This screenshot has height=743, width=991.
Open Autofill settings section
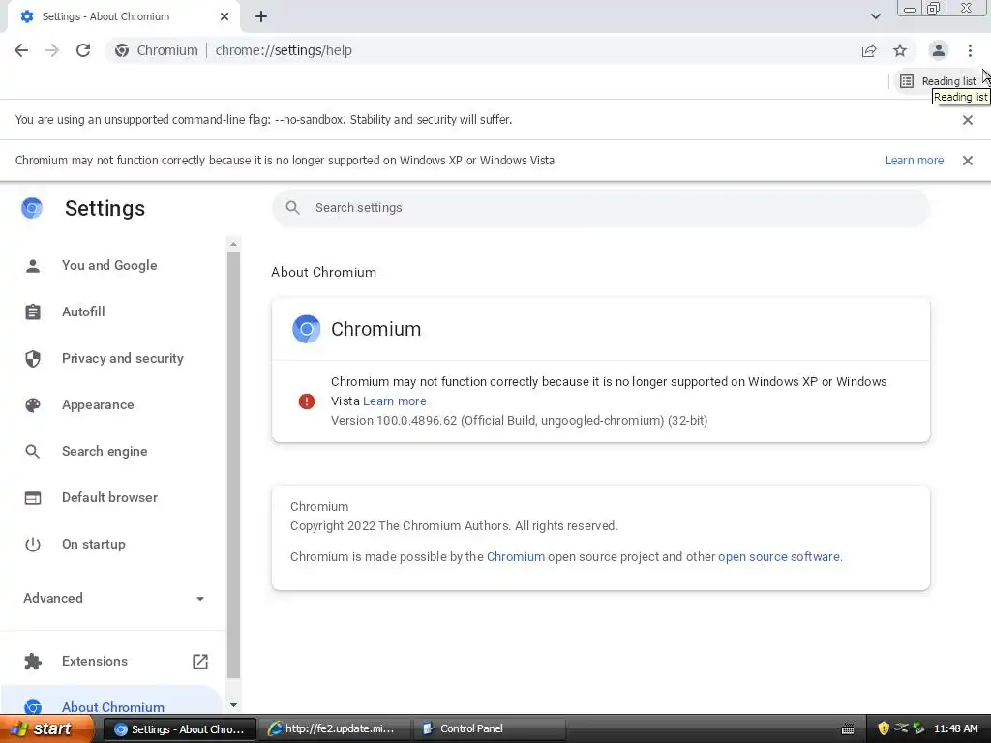(83, 312)
